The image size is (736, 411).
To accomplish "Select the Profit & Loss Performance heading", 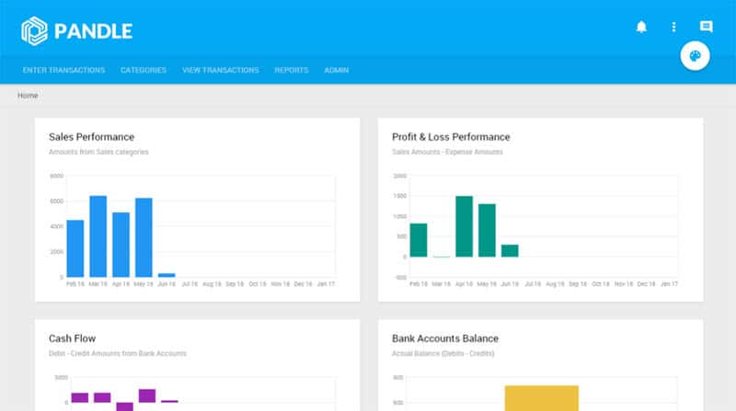I will 450,137.
